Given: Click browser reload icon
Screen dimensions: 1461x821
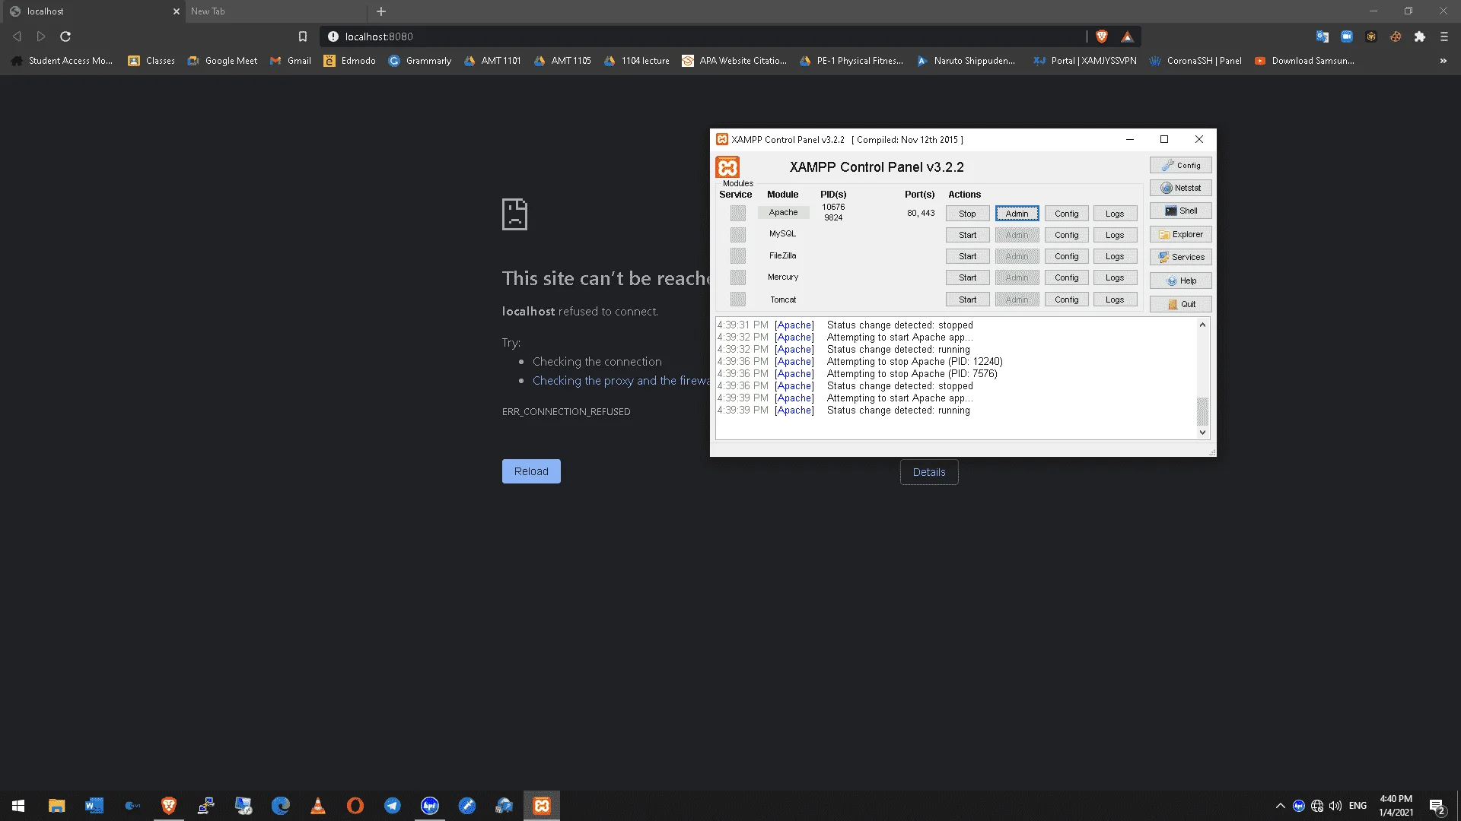Looking at the screenshot, I should pyautogui.click(x=65, y=36).
